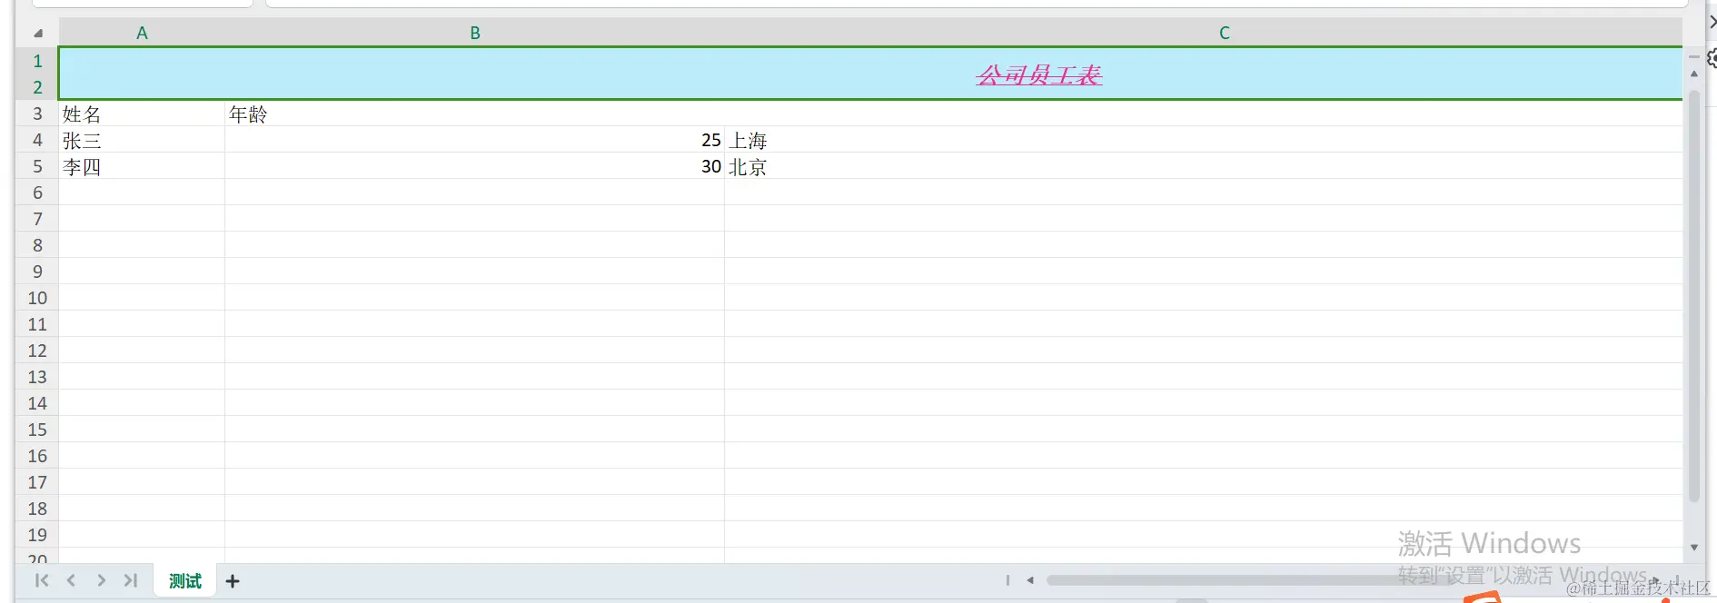
Task: Click the merged title cell 公司员工表
Action: point(870,74)
